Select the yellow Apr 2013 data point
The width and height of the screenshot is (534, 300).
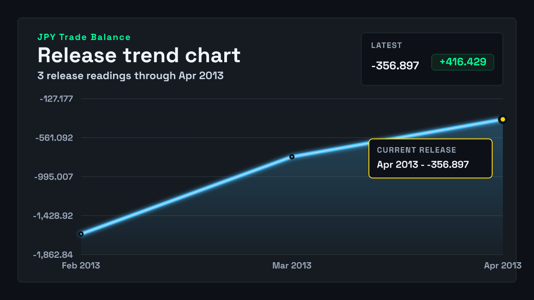tap(503, 119)
